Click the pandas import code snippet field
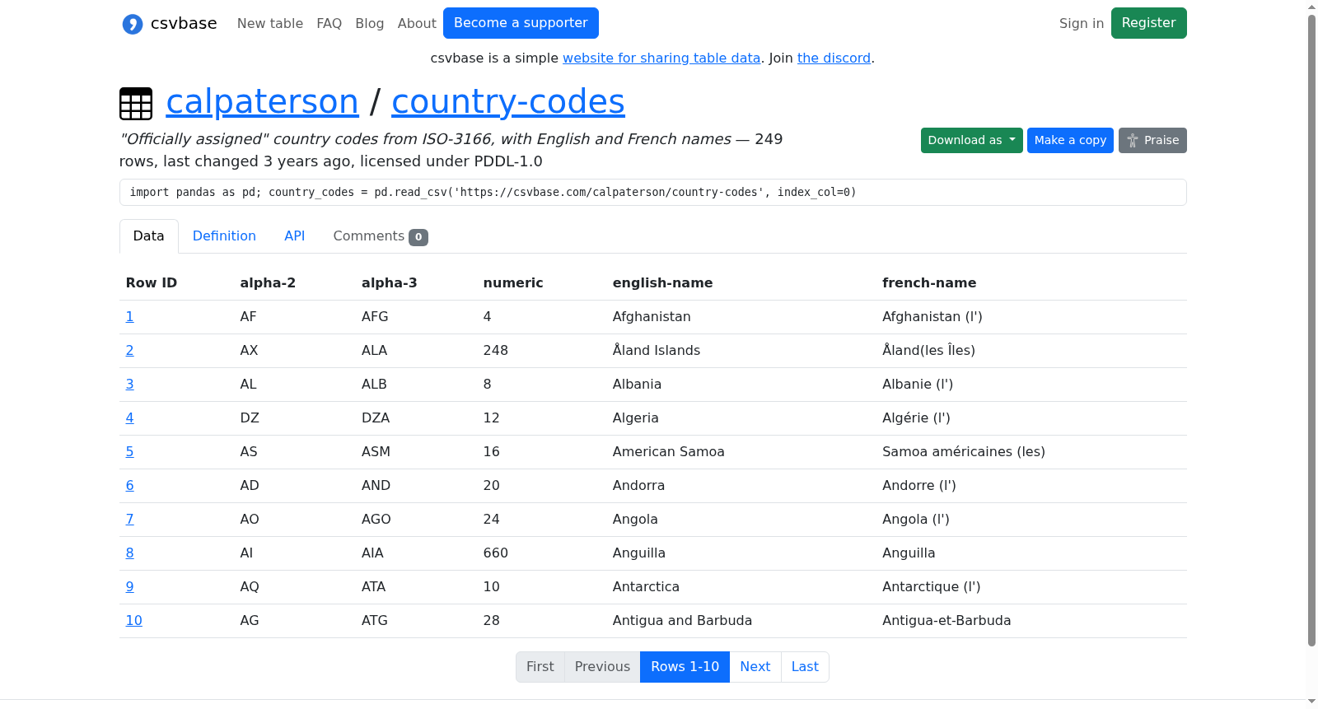This screenshot has height=709, width=1318. pyautogui.click(x=653, y=192)
